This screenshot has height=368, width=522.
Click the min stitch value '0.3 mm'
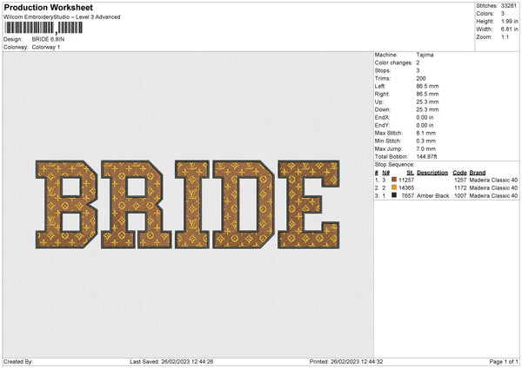point(425,141)
